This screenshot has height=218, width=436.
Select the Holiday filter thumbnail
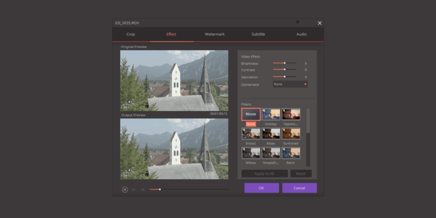[x=271, y=114]
